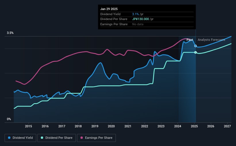Click the 2015 x-axis label

click(28, 126)
